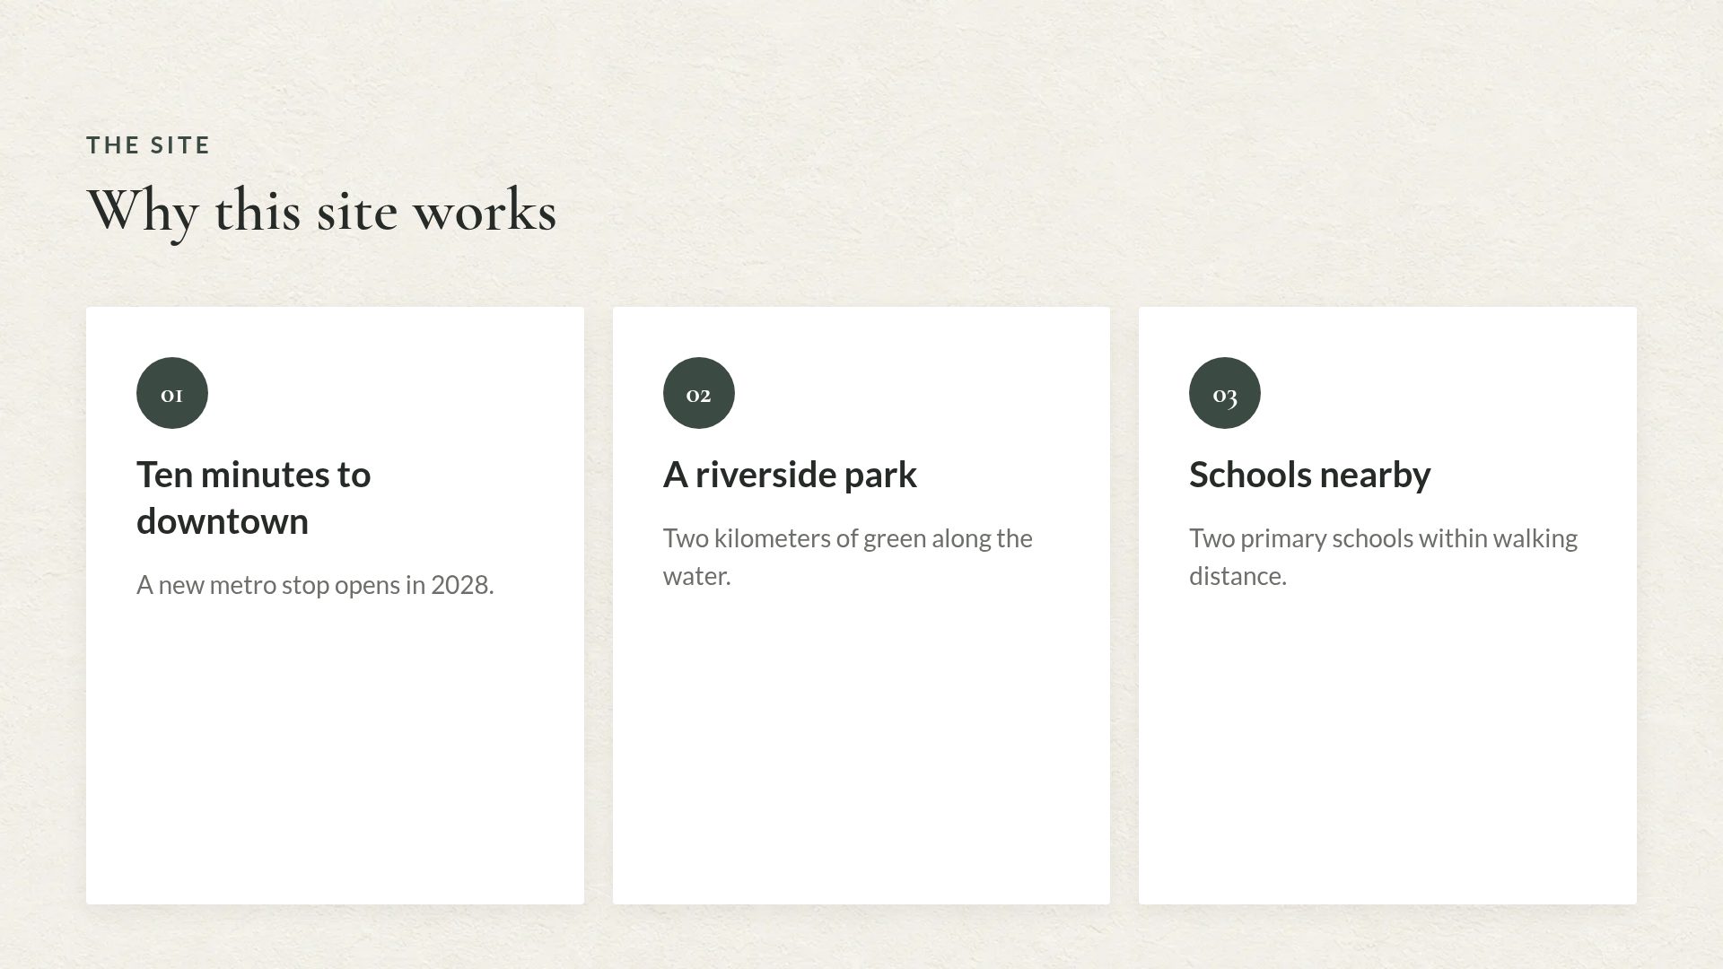Click the word distance in schools description
1723x969 pixels.
(1238, 576)
